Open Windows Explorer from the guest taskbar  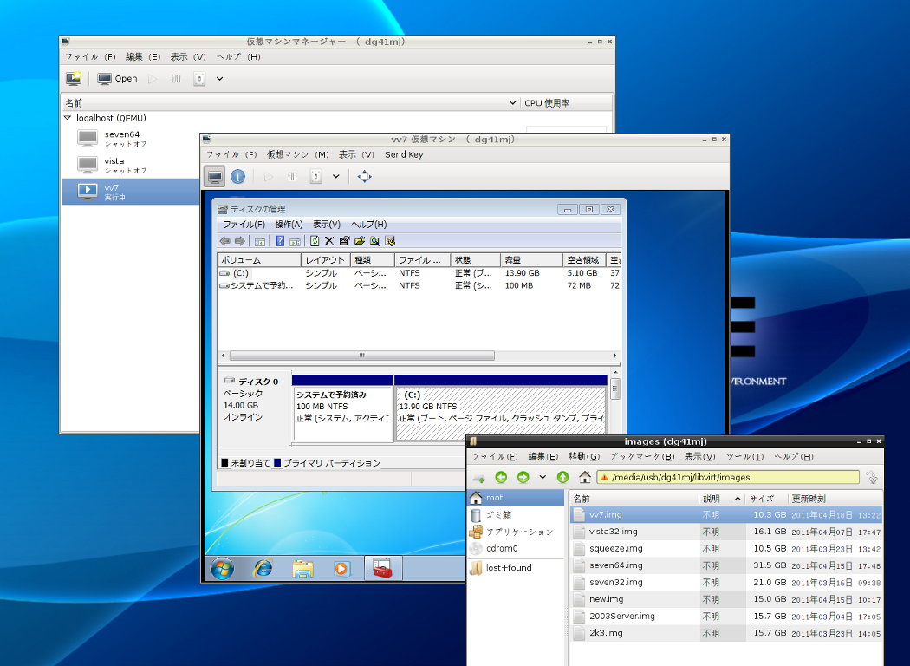(x=302, y=569)
